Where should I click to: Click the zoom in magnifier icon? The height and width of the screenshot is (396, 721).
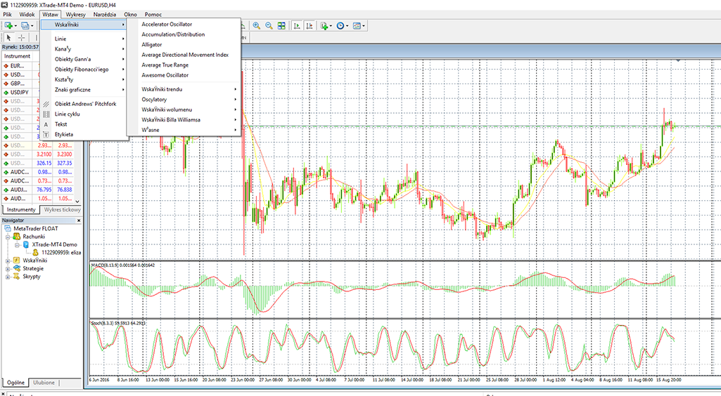pyautogui.click(x=256, y=26)
